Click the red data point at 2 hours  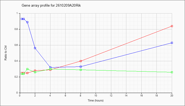(x=35, y=71)
